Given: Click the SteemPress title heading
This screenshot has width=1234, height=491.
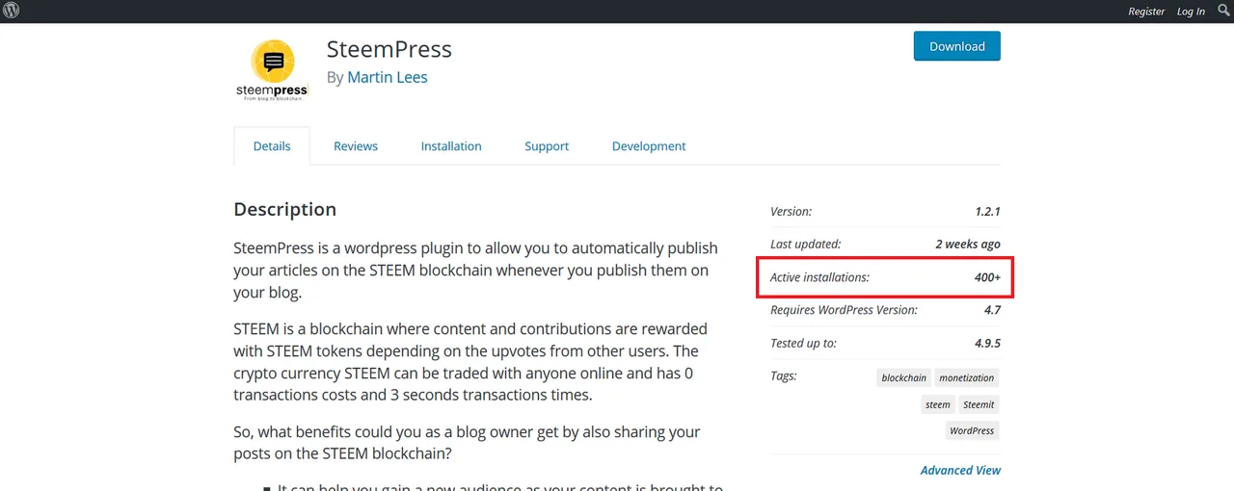Looking at the screenshot, I should point(389,49).
